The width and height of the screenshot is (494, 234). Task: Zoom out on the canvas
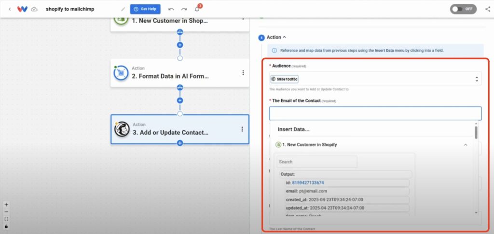click(6, 212)
